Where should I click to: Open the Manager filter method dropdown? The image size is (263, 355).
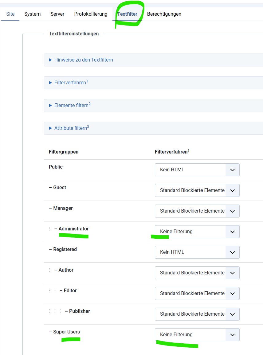click(197, 211)
